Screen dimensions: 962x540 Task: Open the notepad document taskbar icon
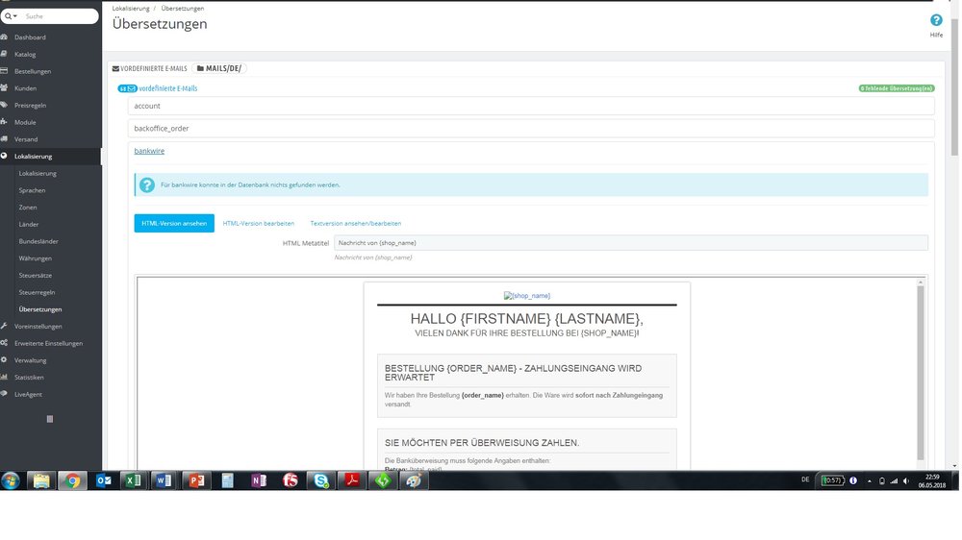tap(228, 481)
